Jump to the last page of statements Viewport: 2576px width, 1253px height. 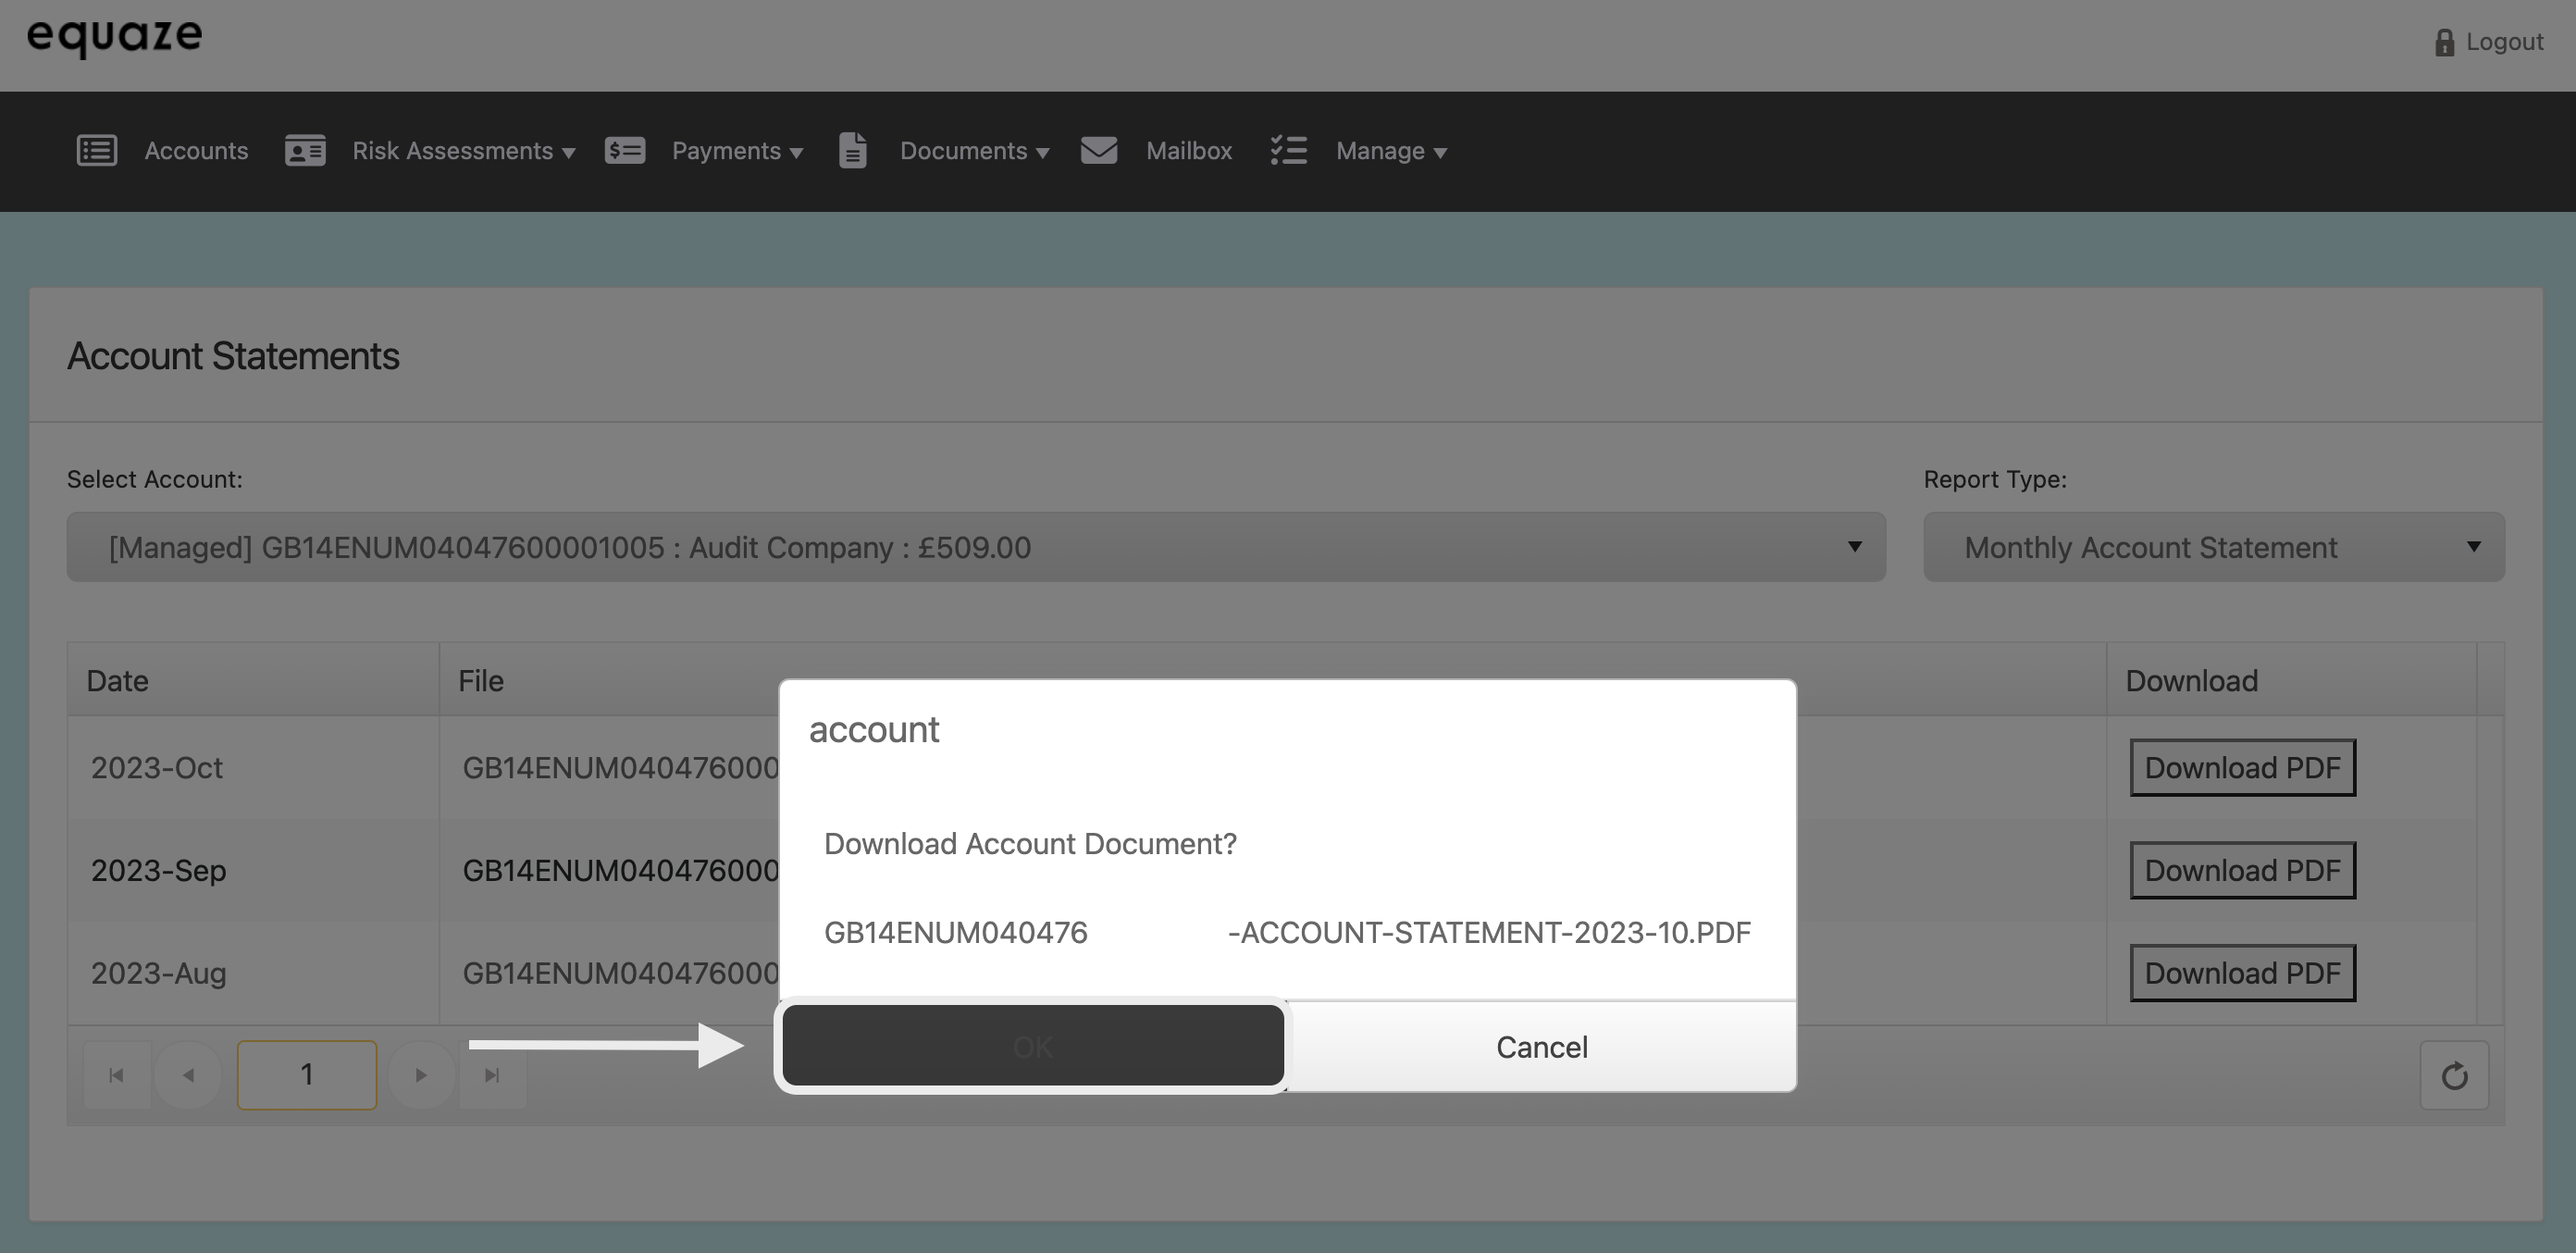tap(492, 1075)
